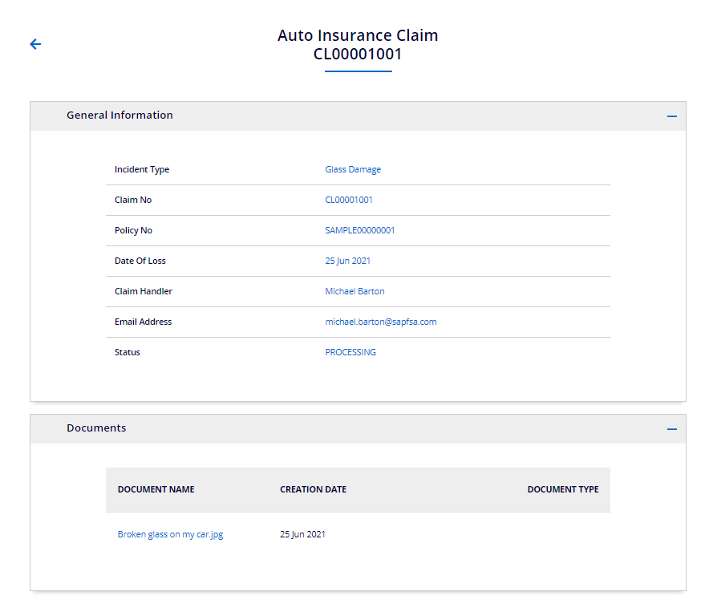
Task: Collapse the General Information section minus icon
Action: click(671, 116)
